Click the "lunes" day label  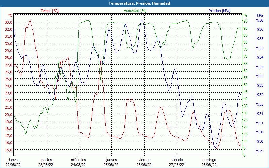13,160
